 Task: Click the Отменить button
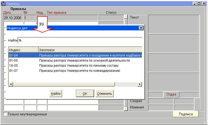click(105, 94)
